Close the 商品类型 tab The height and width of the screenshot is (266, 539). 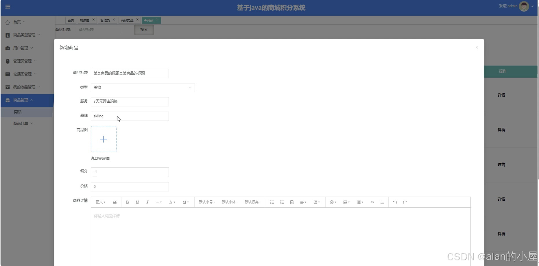(x=137, y=20)
